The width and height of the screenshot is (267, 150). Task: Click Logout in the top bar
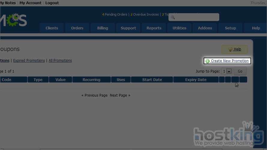[52, 3]
